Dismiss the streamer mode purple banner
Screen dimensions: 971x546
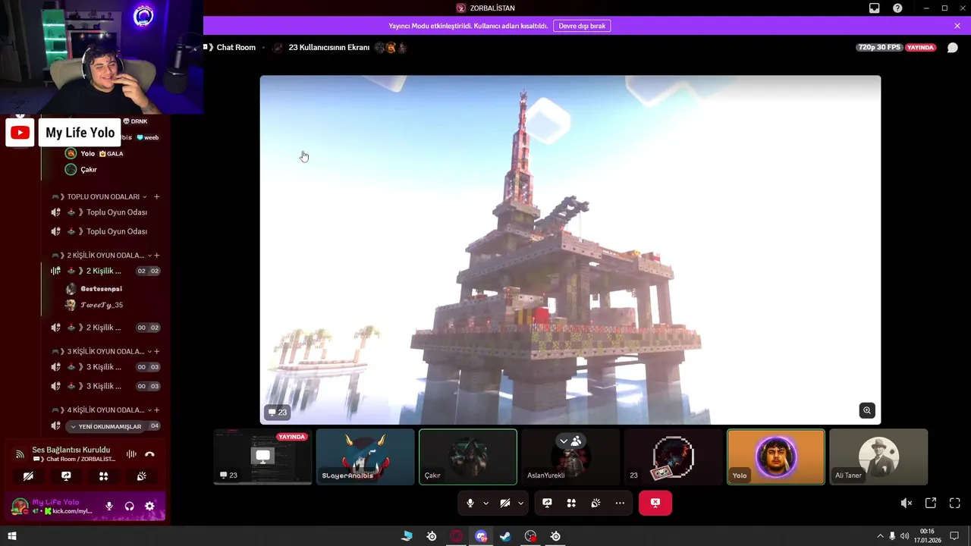(x=957, y=26)
